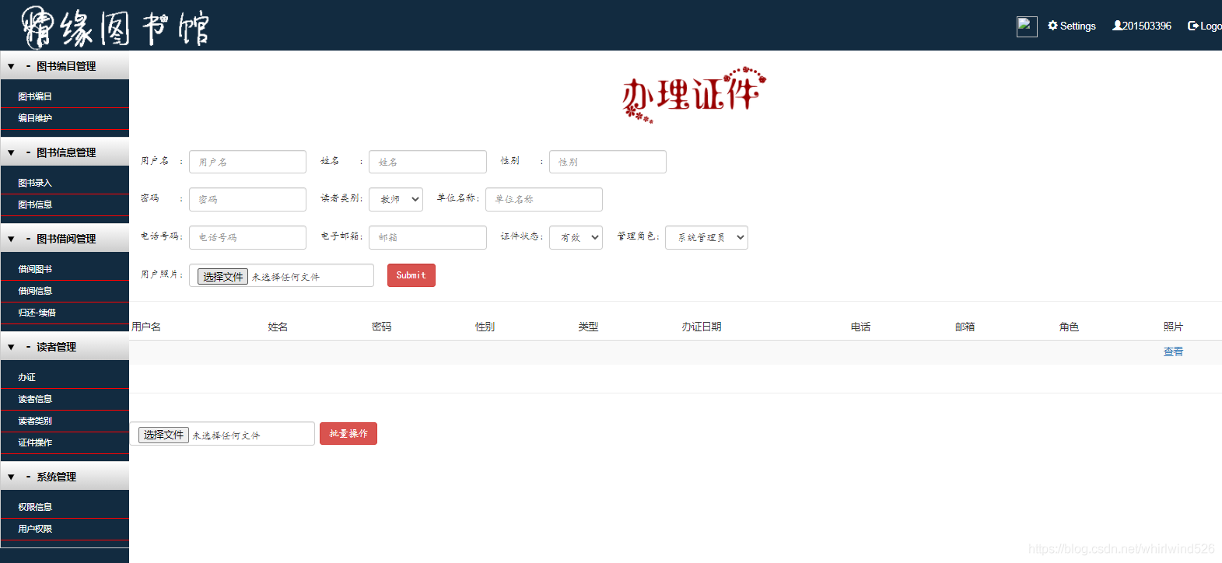Click 类型 table column header
The width and height of the screenshot is (1222, 563).
[588, 327]
